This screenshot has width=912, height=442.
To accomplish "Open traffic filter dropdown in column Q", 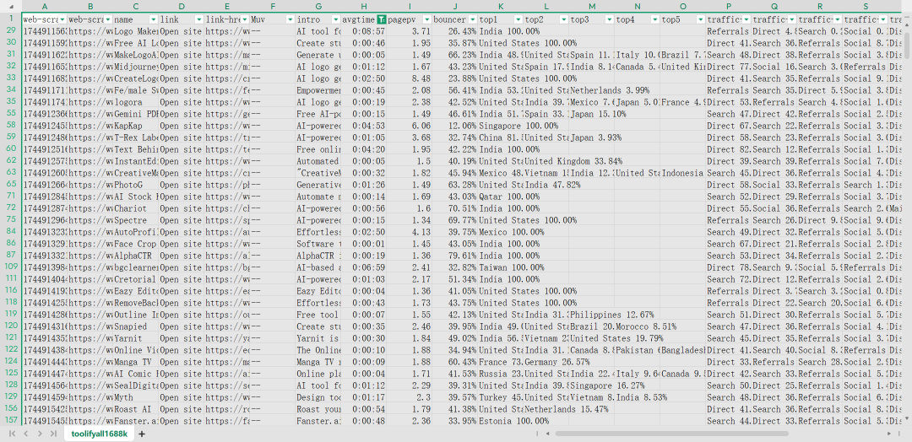I will click(x=791, y=19).
